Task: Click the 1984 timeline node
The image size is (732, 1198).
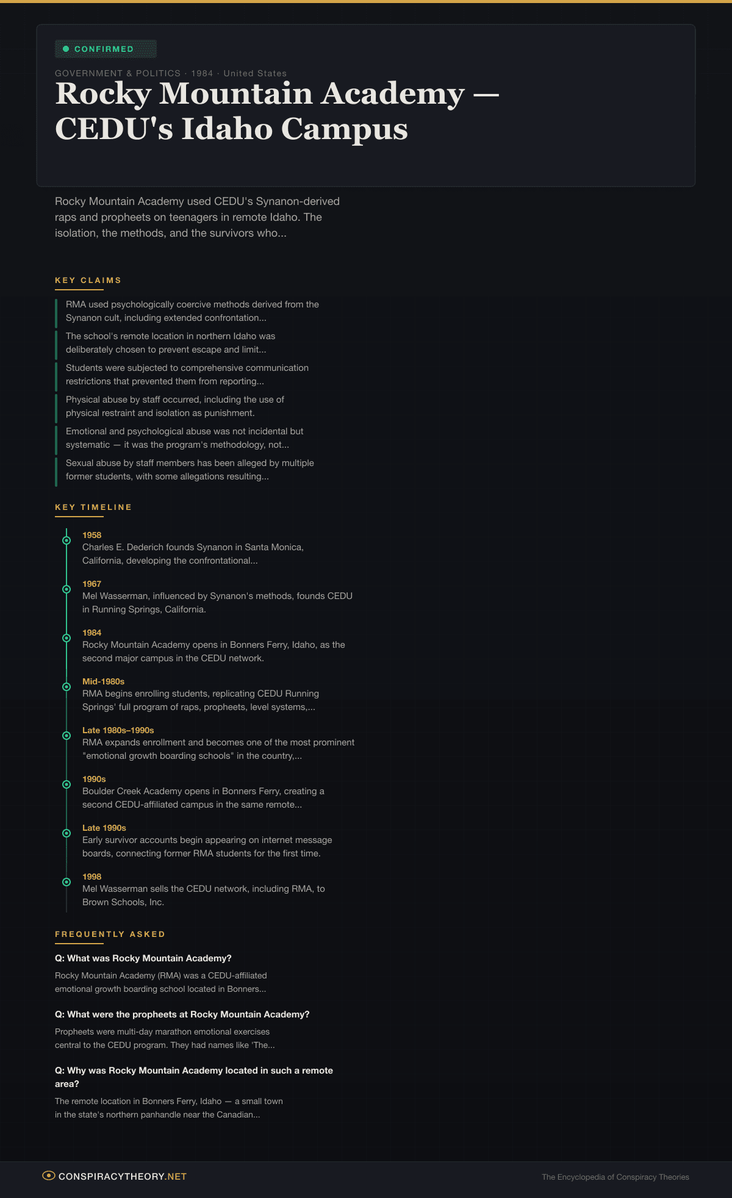Action: pos(66,638)
